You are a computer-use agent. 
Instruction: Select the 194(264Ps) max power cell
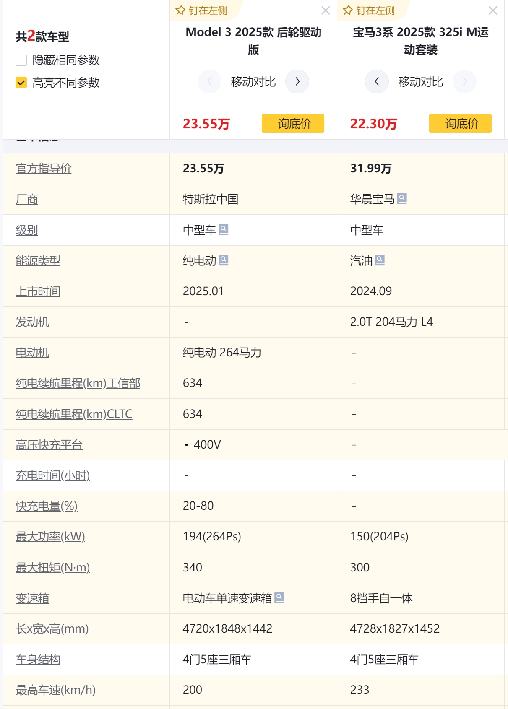[253, 537]
